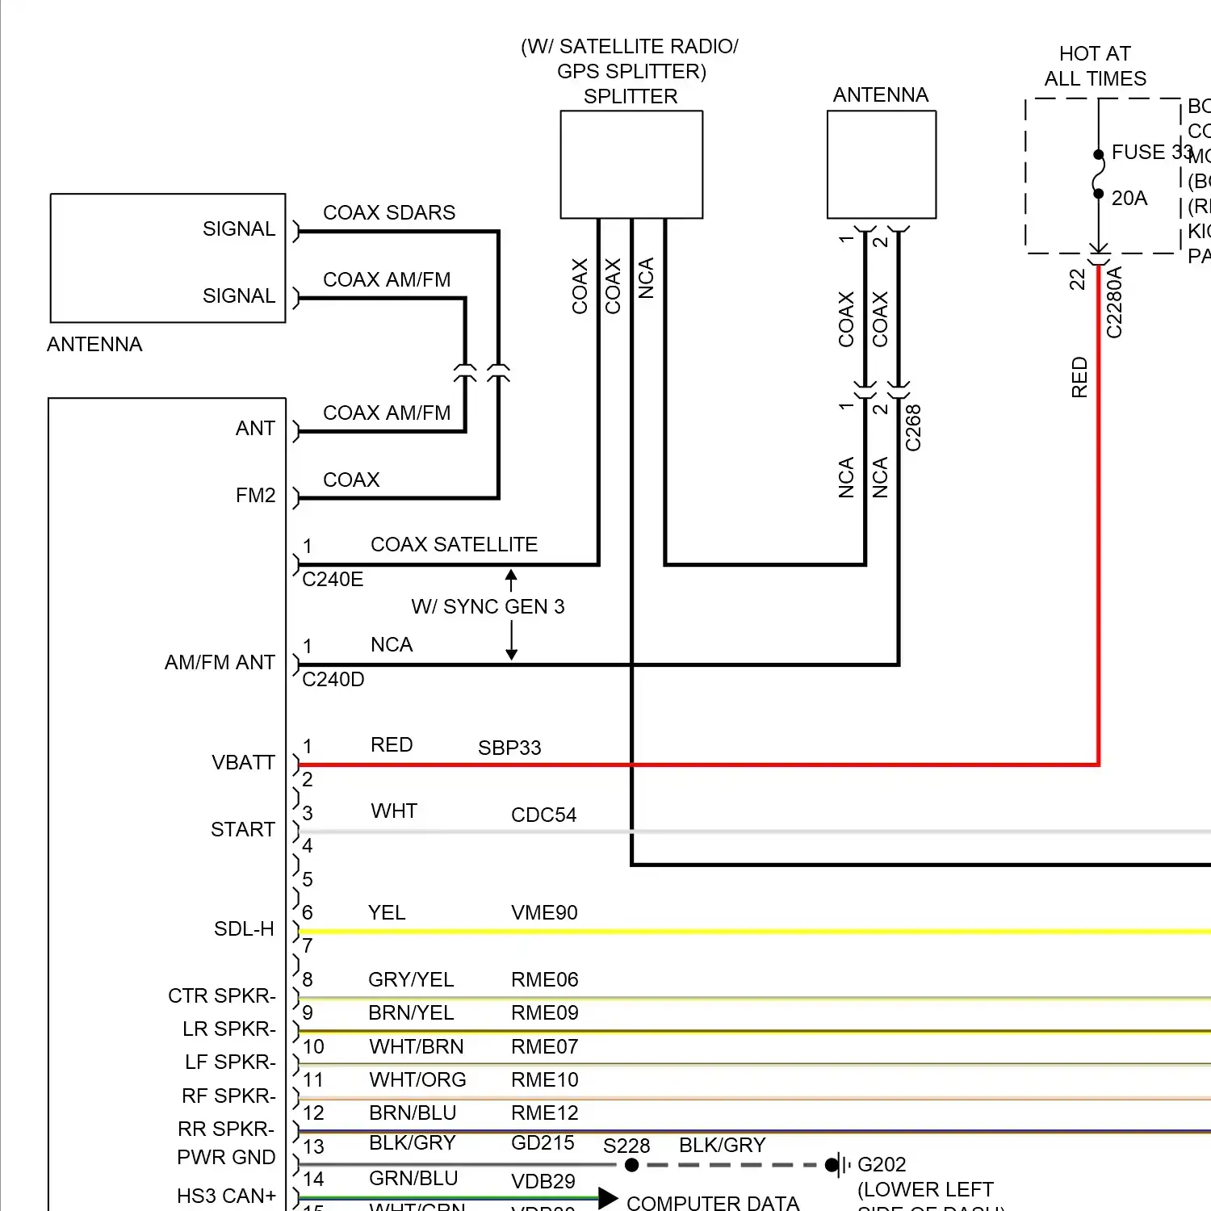Click the FM2 pin label

[x=256, y=495]
